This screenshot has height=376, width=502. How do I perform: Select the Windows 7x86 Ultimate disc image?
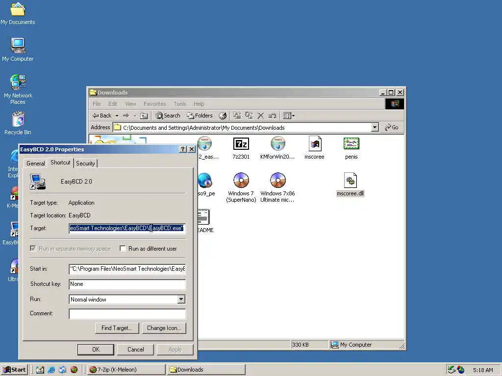(277, 188)
